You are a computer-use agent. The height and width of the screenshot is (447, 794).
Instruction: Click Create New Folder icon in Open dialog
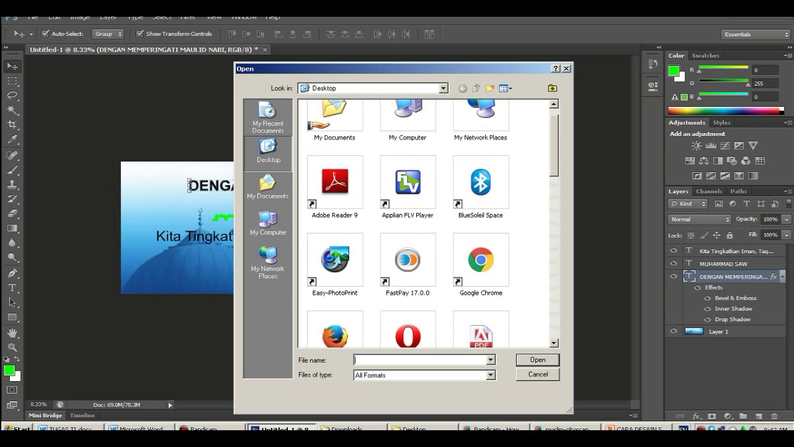pos(490,88)
